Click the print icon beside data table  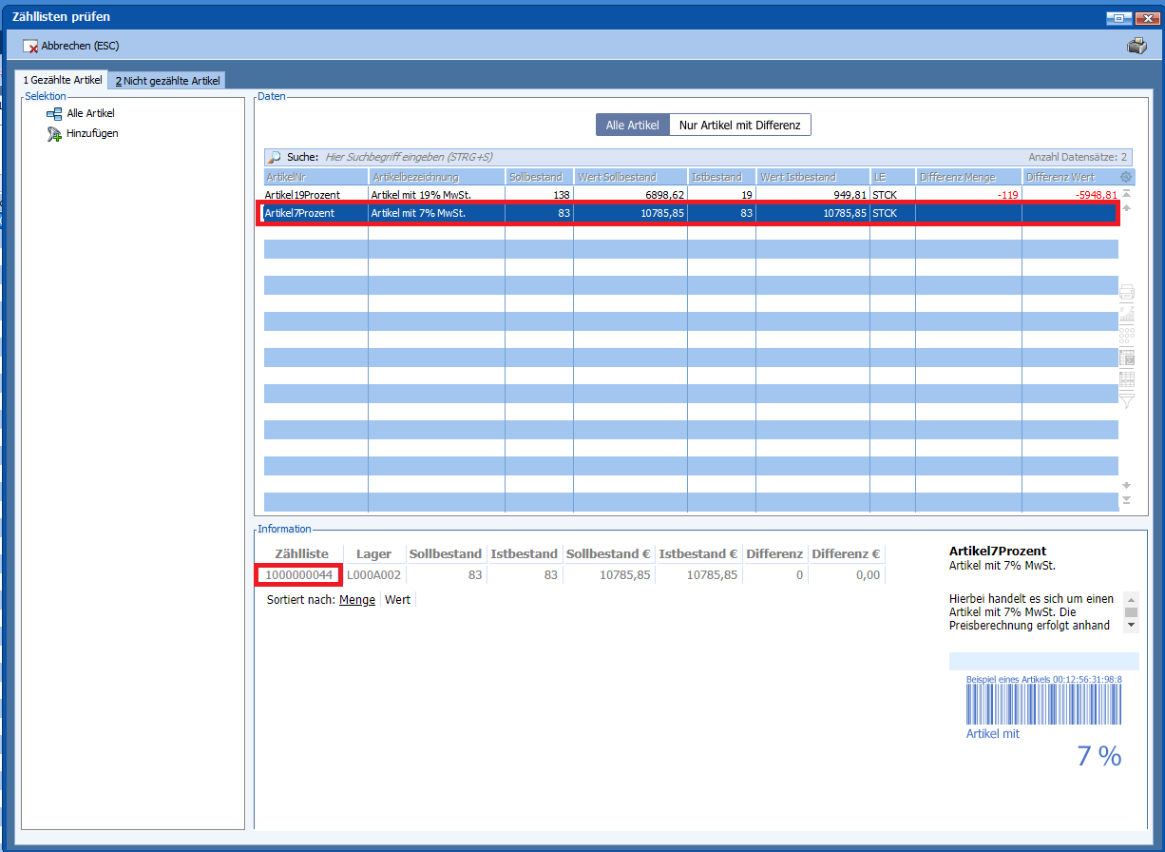click(x=1127, y=292)
